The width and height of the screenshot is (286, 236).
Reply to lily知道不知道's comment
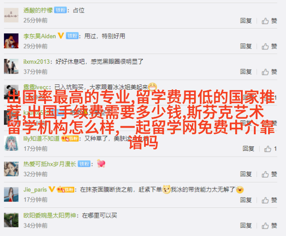click(x=249, y=149)
